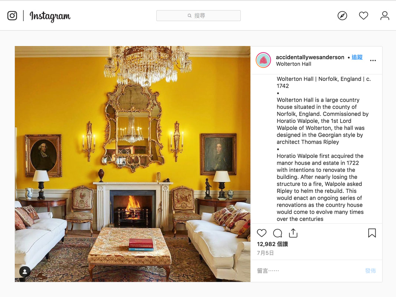This screenshot has height=297, width=396.
Task: Like the post with the heart icon
Action: click(x=262, y=233)
